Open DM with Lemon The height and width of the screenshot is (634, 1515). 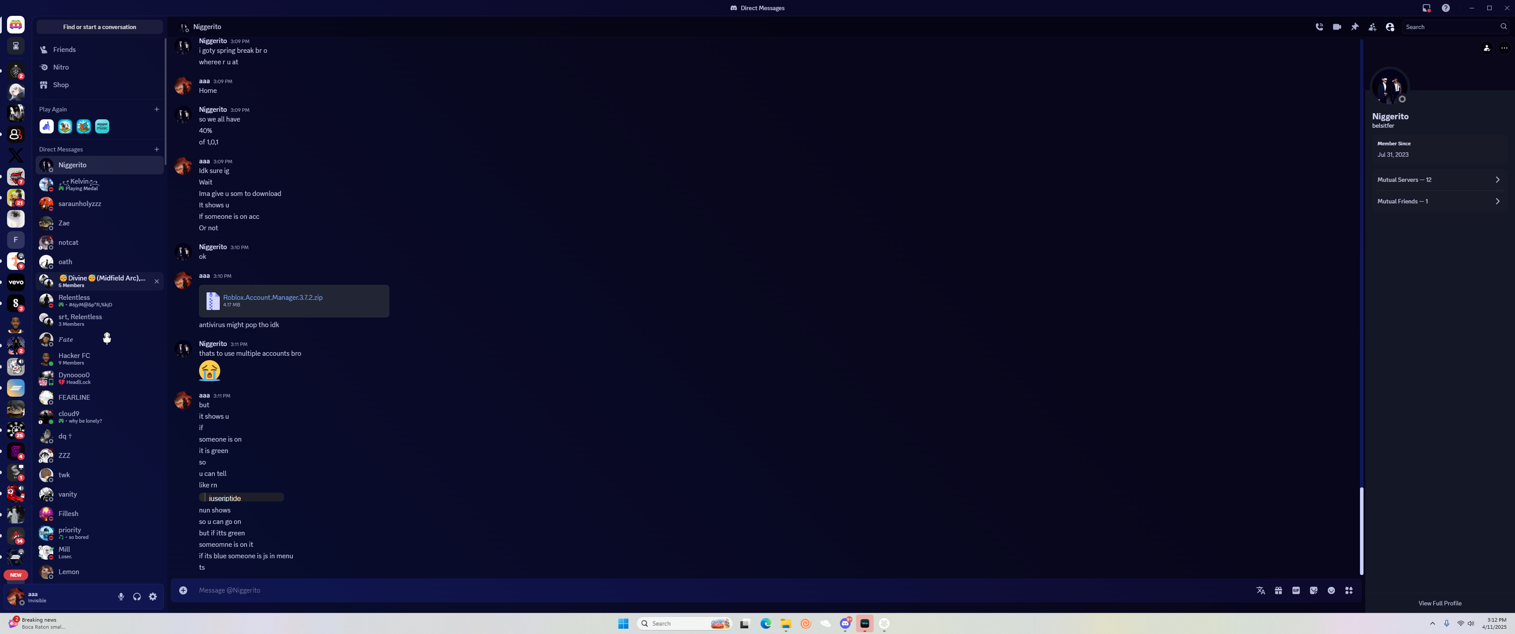[100, 571]
